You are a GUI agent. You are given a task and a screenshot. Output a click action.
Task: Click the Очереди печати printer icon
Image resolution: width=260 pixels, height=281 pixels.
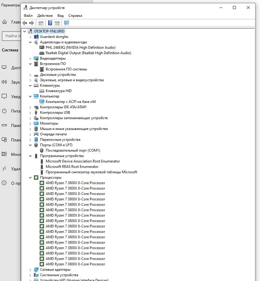point(36,134)
